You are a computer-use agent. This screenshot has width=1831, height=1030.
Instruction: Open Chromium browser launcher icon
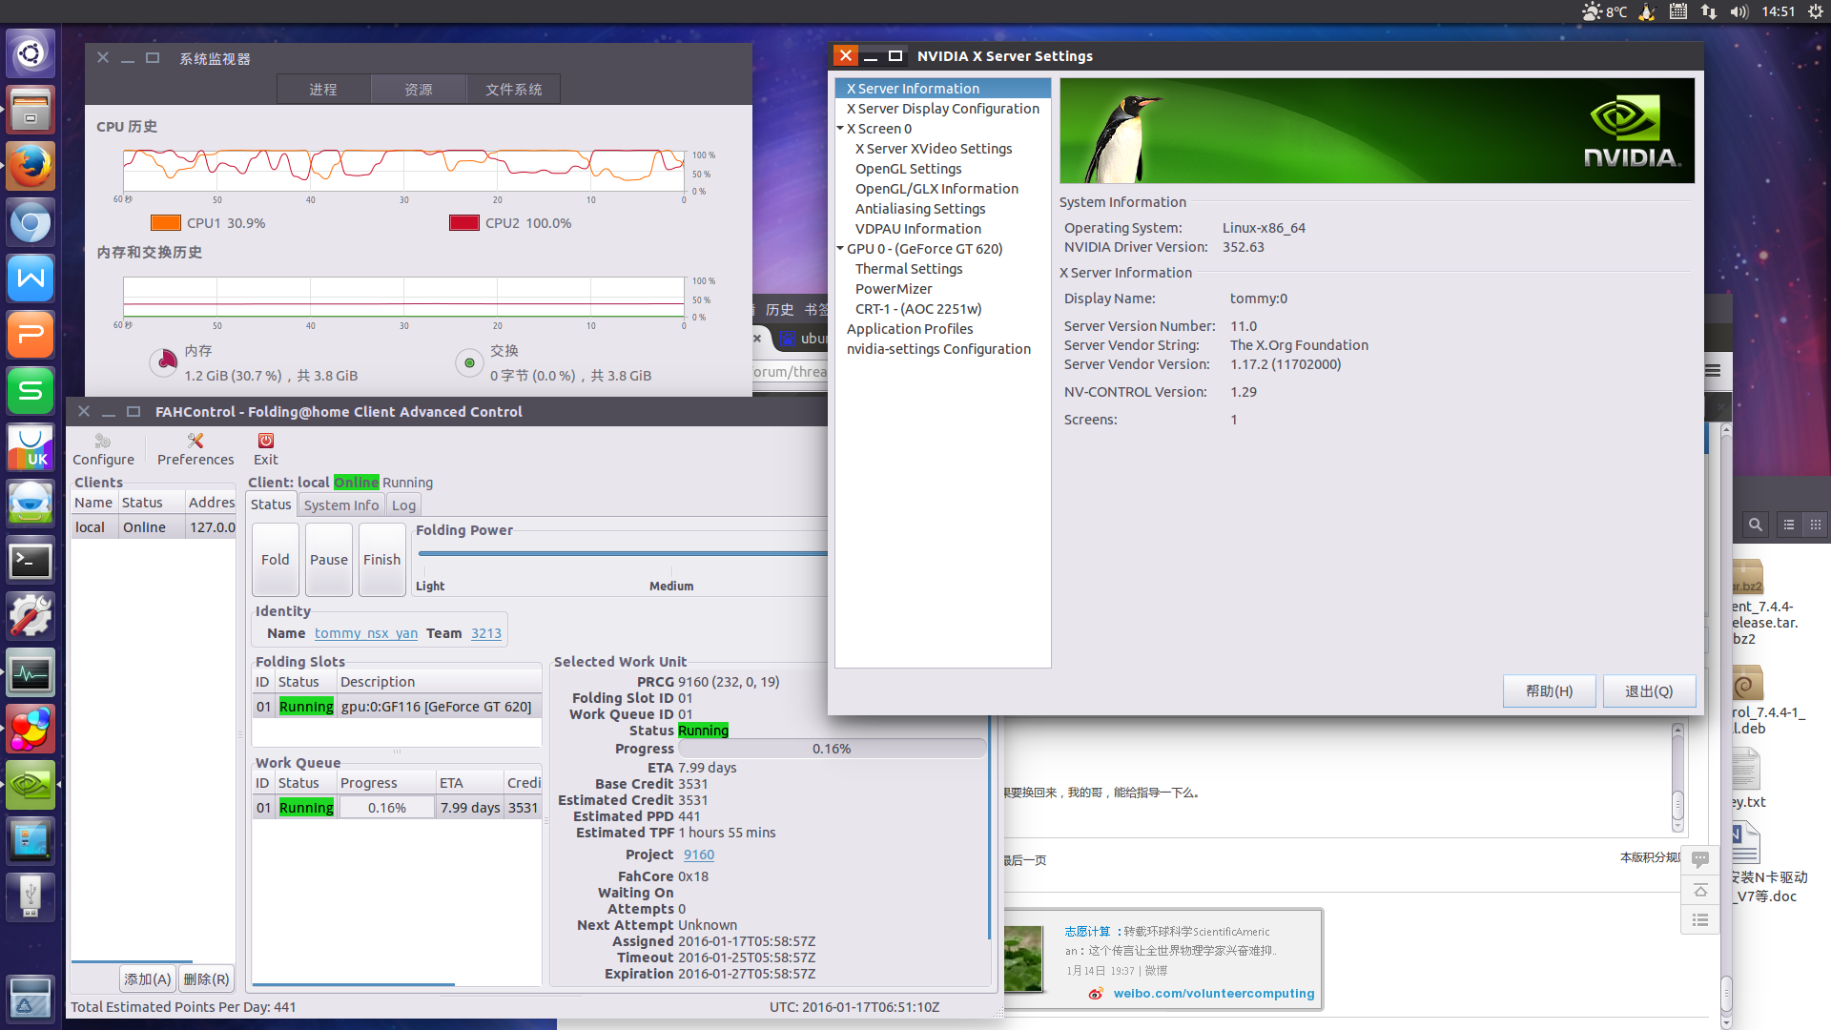(x=31, y=222)
